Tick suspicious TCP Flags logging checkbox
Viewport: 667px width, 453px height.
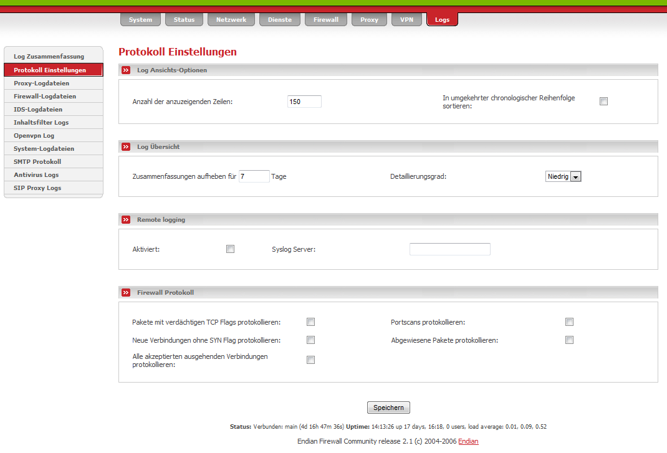click(310, 322)
